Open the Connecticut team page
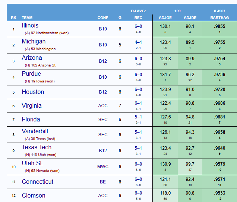237x202 pixels. click(x=37, y=182)
